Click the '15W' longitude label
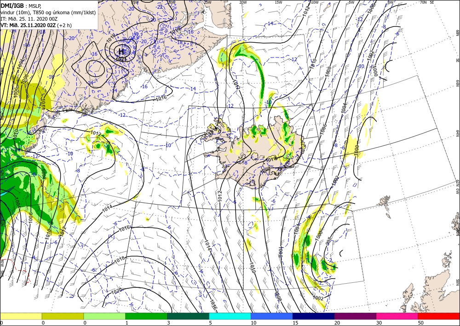The width and height of the screenshot is (460, 326). click(x=279, y=2)
